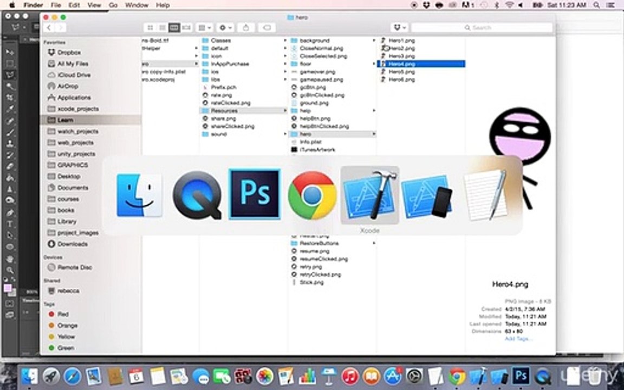Click the Finder search field
The image size is (624, 390).
click(482, 28)
